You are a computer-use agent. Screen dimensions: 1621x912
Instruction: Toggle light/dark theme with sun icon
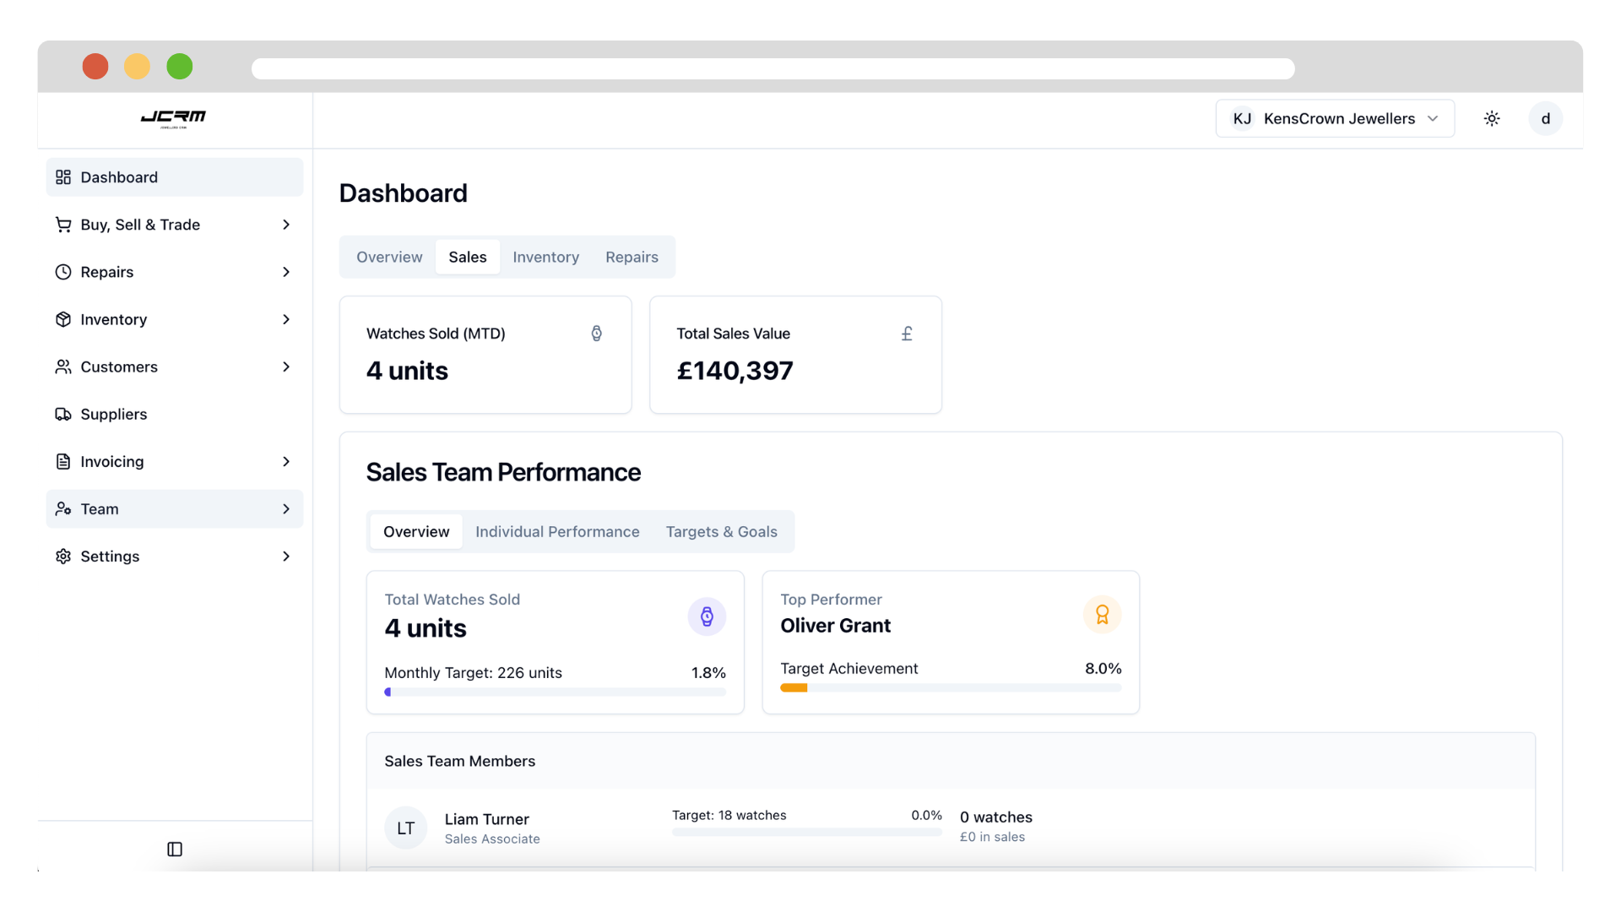coord(1492,118)
